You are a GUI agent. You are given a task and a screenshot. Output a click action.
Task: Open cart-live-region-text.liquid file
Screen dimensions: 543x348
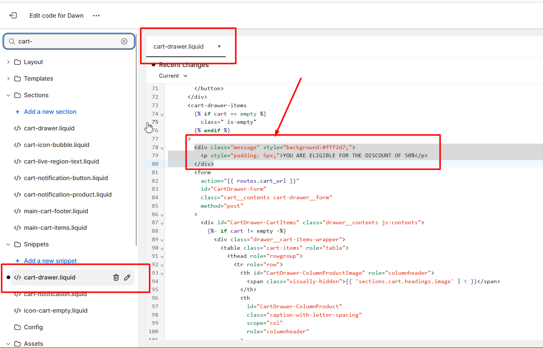coord(61,161)
